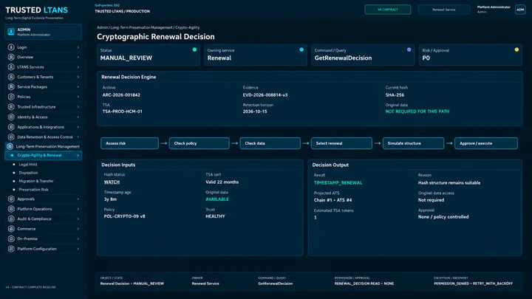
Task: Click the purple Command / Query dot
Action: point(409,50)
